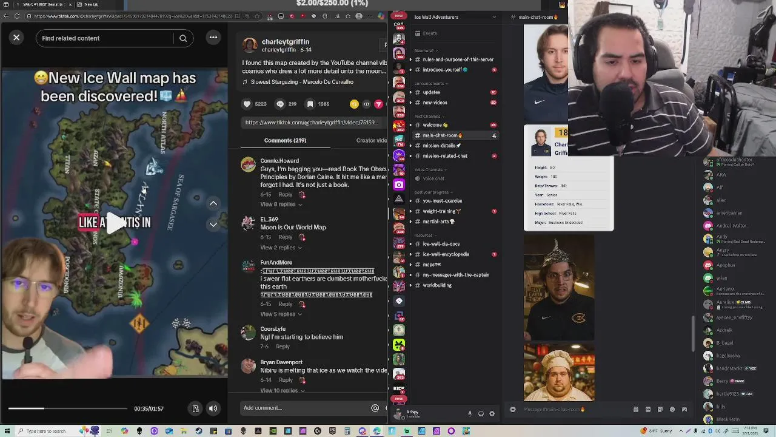Open the emoji picker in Discord message bar
Viewport: 776px width, 437px height.
(672, 409)
